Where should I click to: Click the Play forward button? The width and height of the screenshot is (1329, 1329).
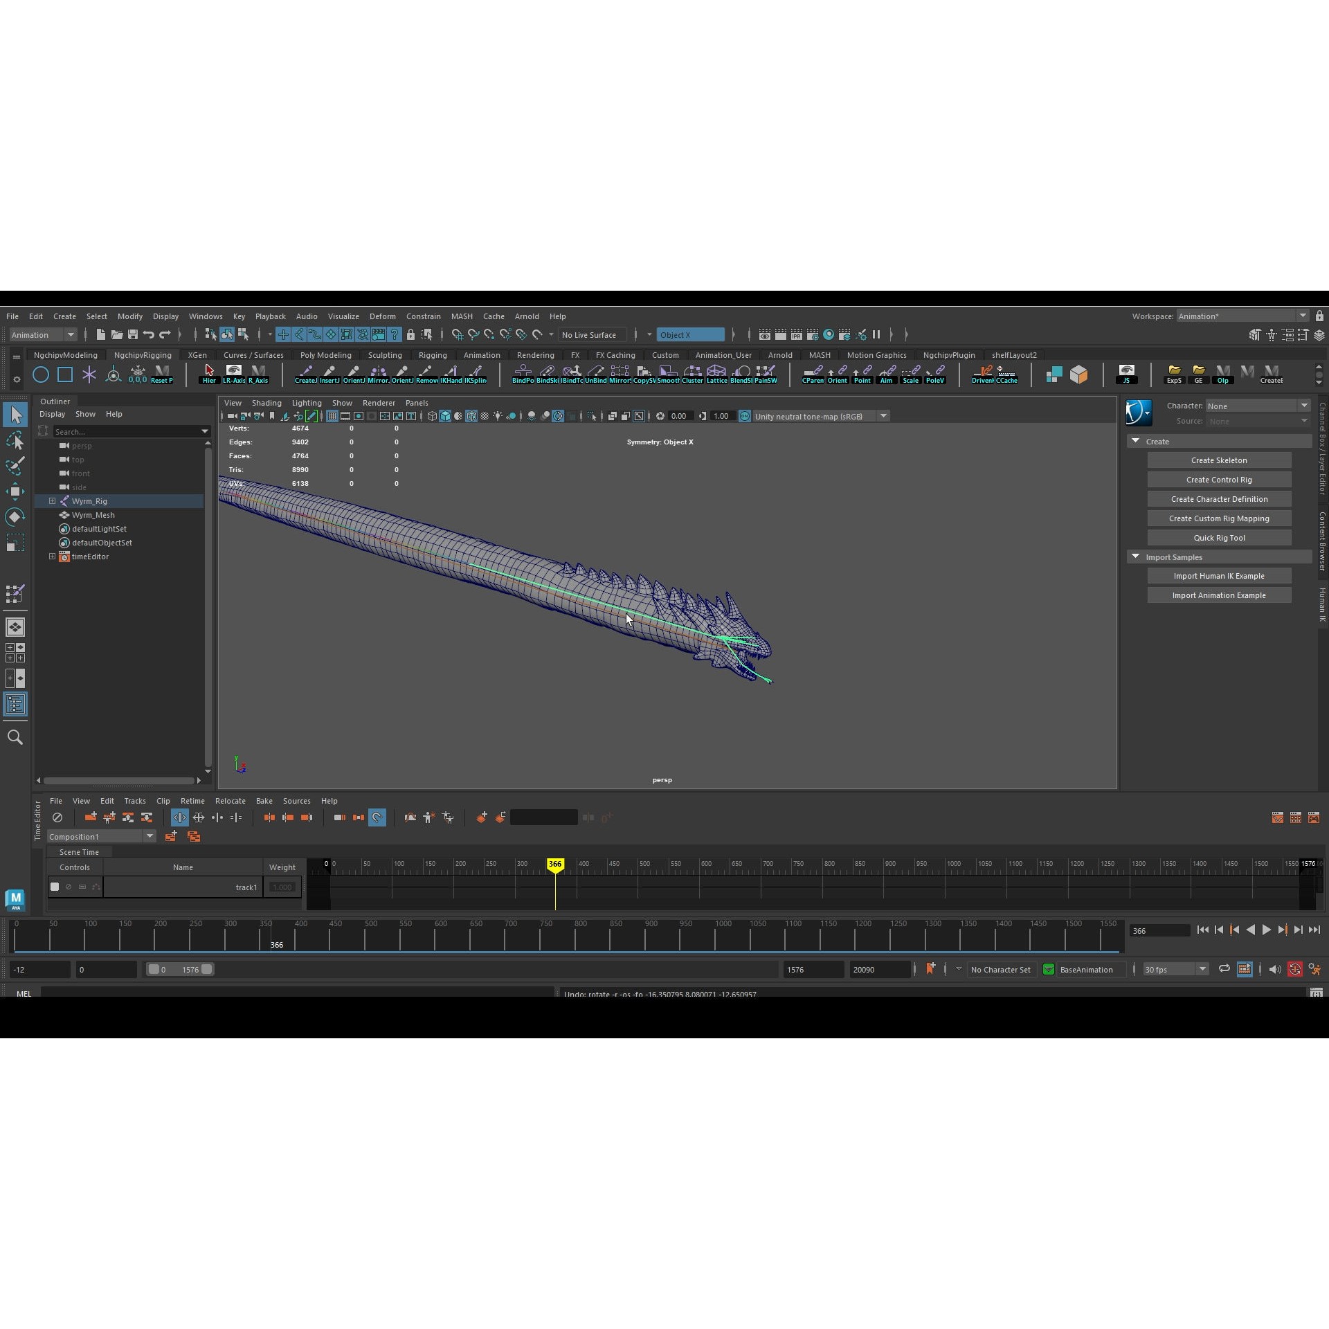tap(1266, 930)
